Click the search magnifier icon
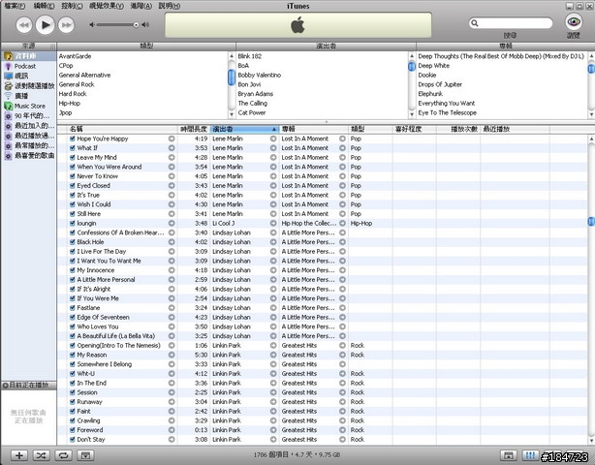The image size is (595, 465). pyautogui.click(x=474, y=23)
